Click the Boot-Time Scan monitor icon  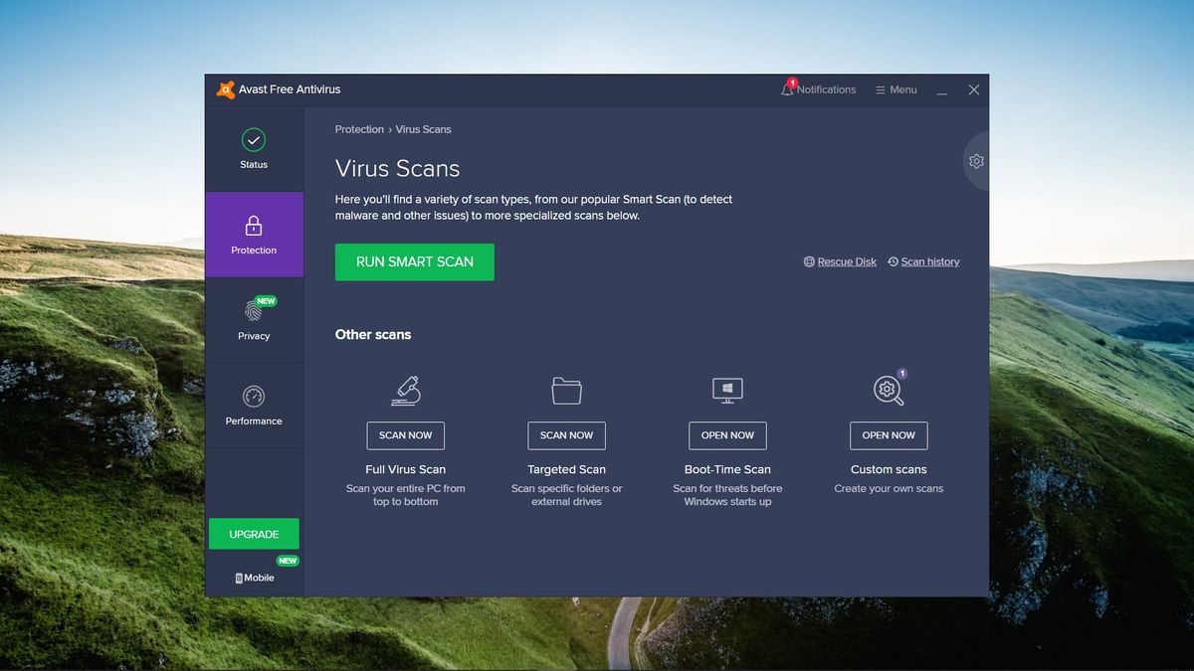[x=727, y=391]
